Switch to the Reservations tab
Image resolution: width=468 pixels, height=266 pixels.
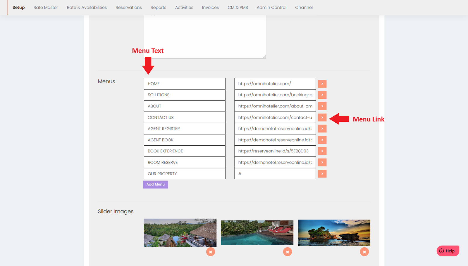[129, 7]
